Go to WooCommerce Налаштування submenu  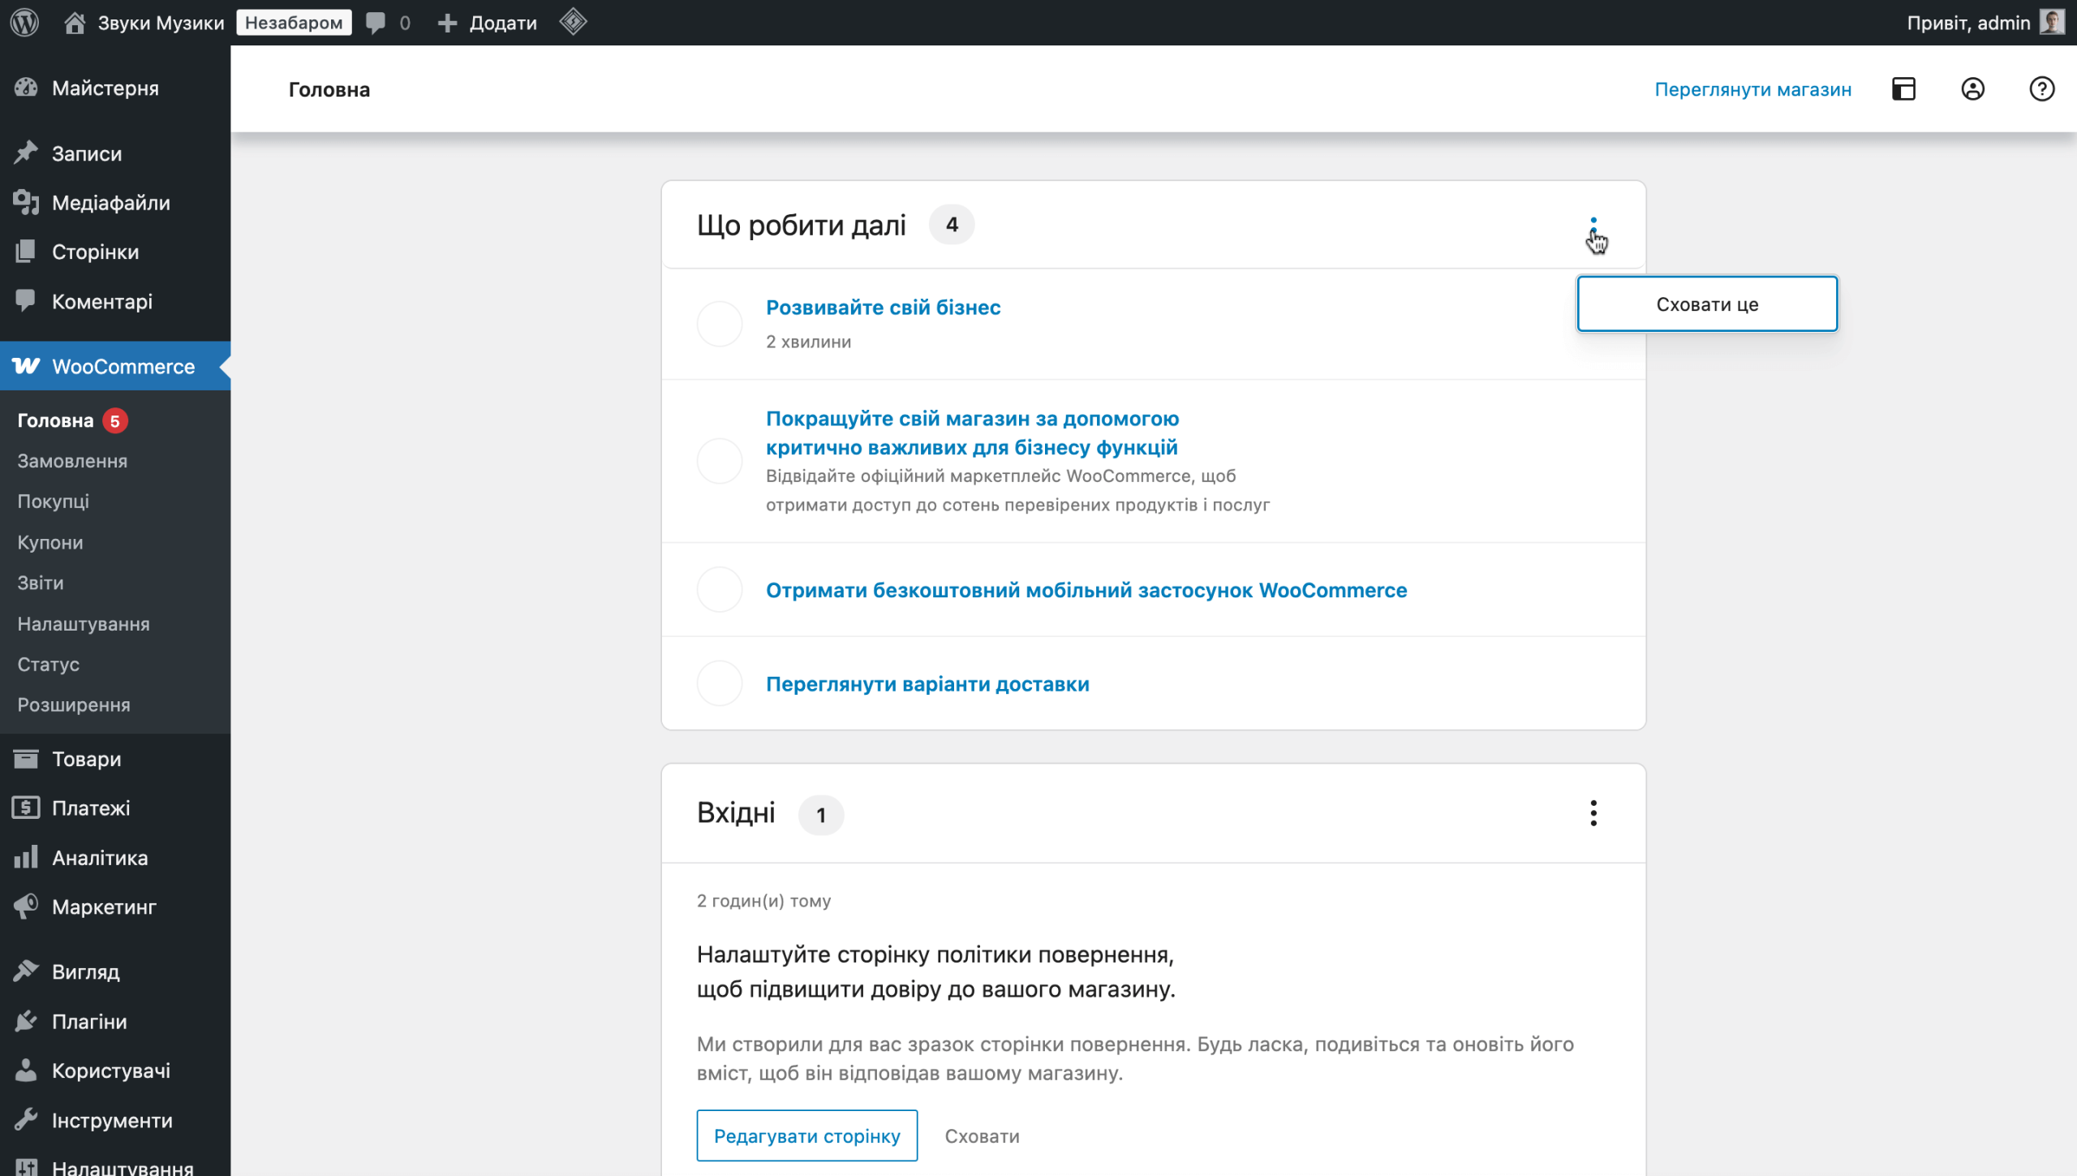pos(84,624)
